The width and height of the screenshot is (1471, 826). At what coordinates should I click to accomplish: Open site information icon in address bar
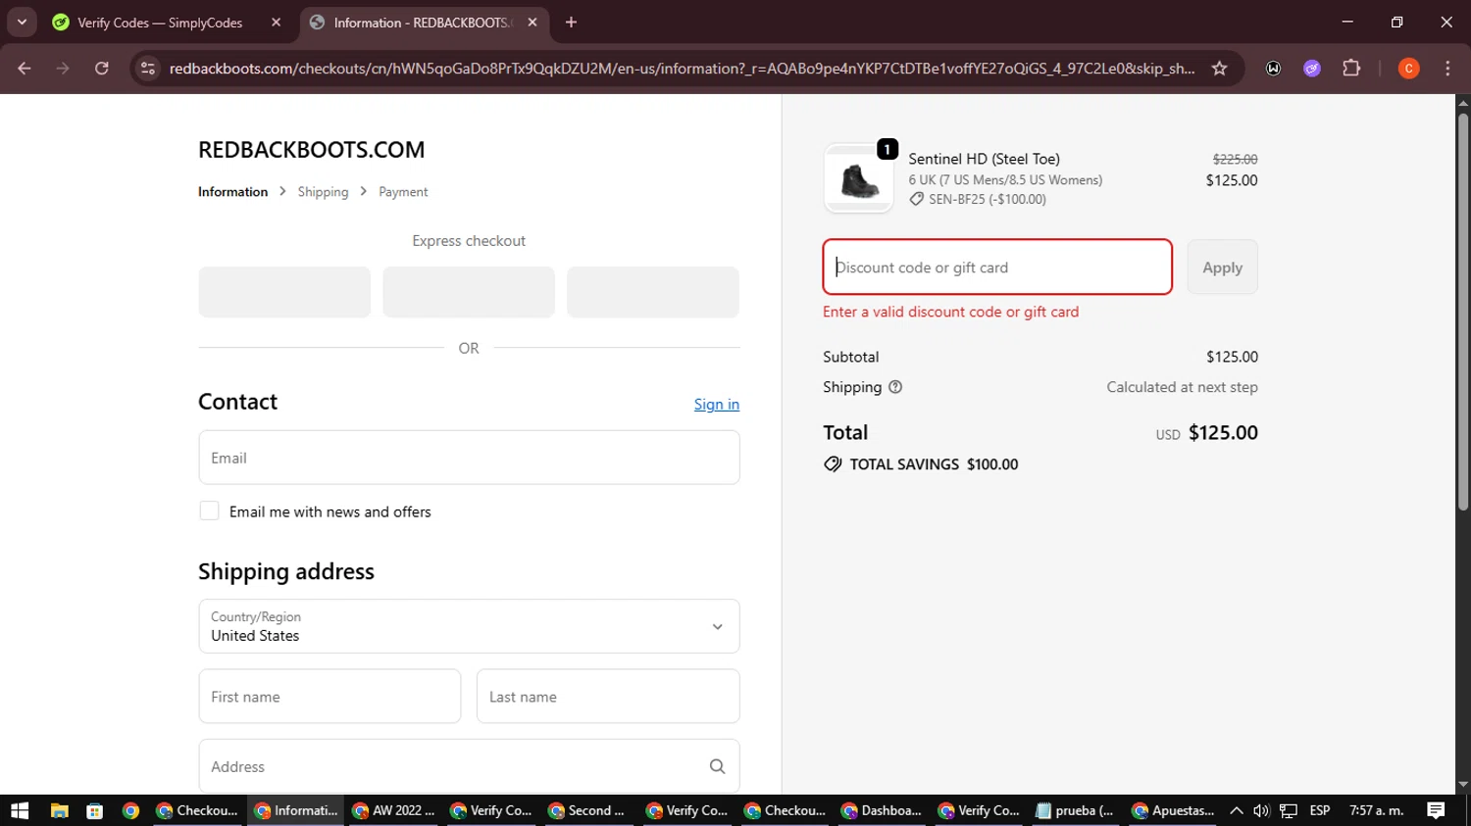[148, 69]
